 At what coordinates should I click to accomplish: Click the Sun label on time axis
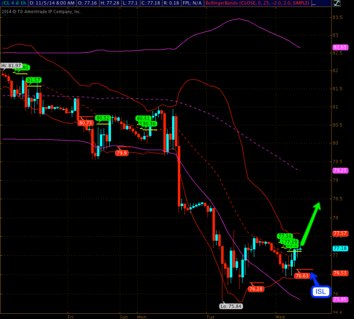coord(124,317)
